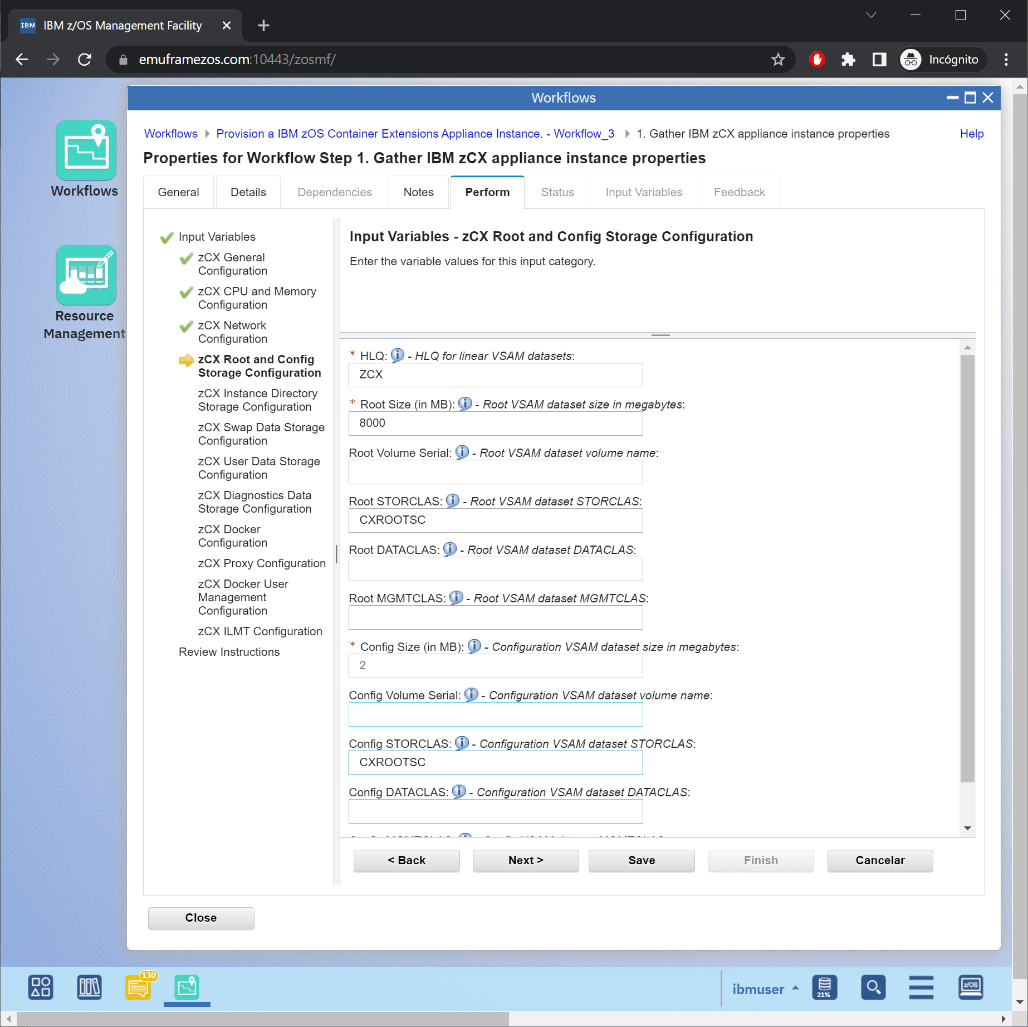Open the notifications icon showing 130
The image size is (1028, 1027).
tap(139, 988)
